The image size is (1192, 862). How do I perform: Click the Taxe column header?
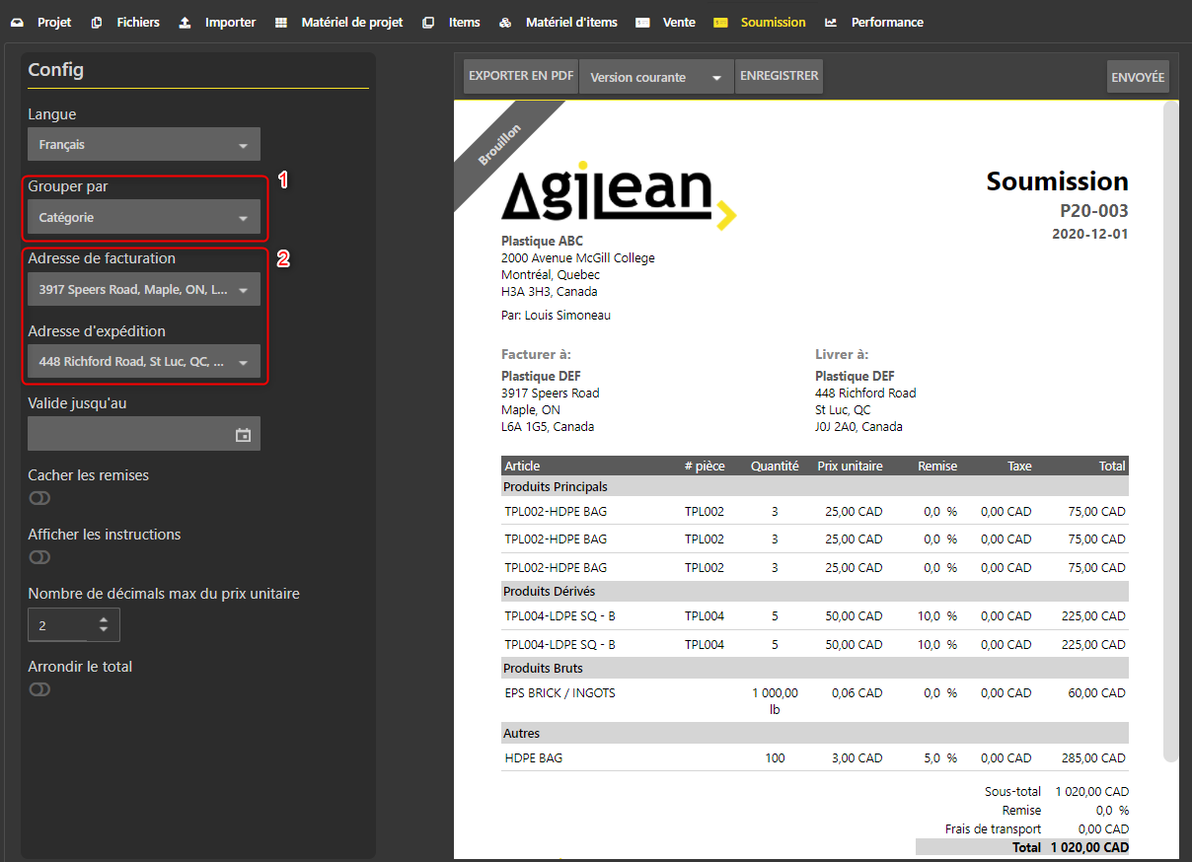[x=1019, y=466]
